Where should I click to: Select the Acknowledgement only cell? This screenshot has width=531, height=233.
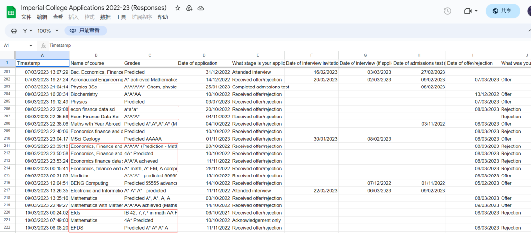(x=258, y=220)
